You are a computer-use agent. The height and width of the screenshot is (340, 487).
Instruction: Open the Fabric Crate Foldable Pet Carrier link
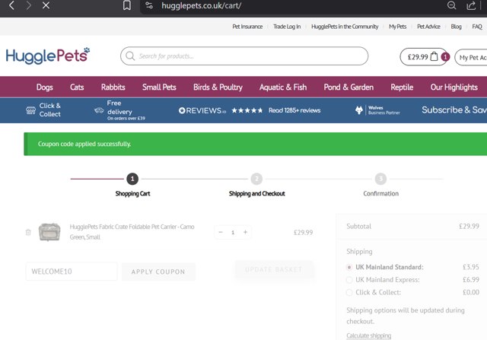coord(132,232)
